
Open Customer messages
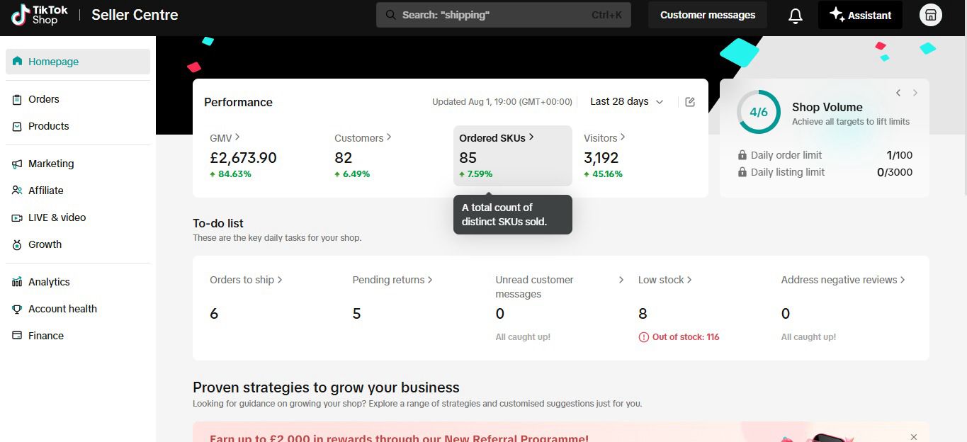tap(707, 15)
